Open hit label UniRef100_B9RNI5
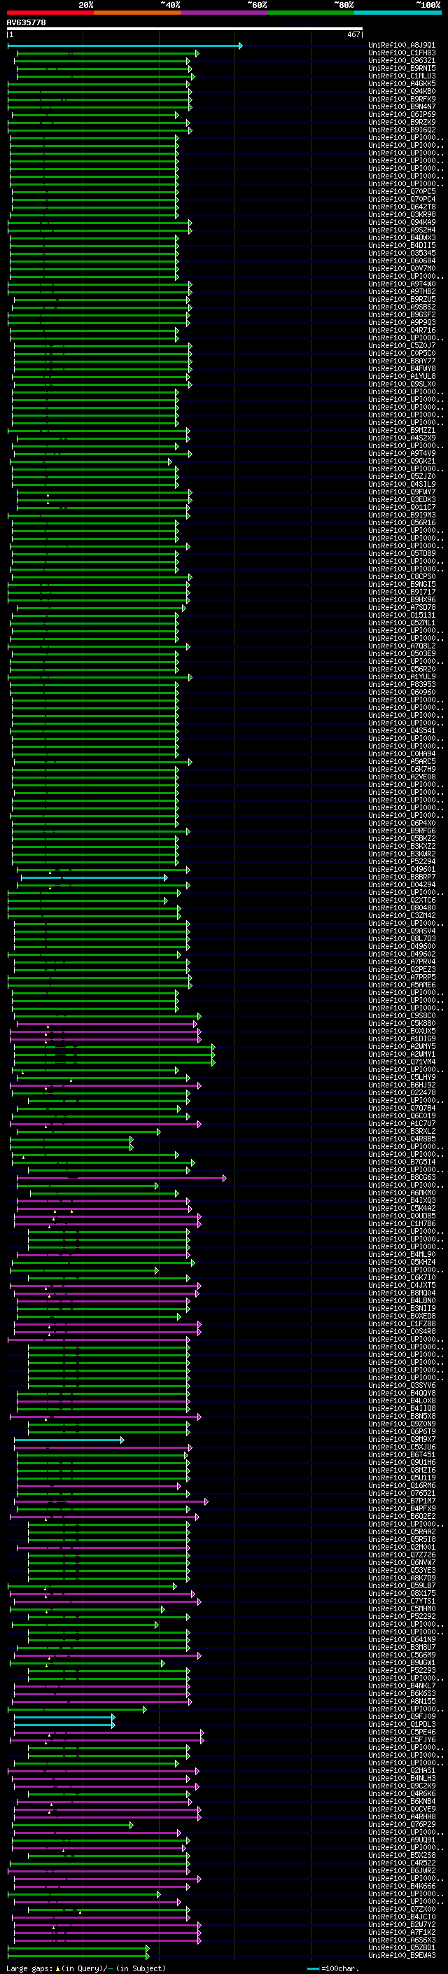448x1974 pixels. 402,68
